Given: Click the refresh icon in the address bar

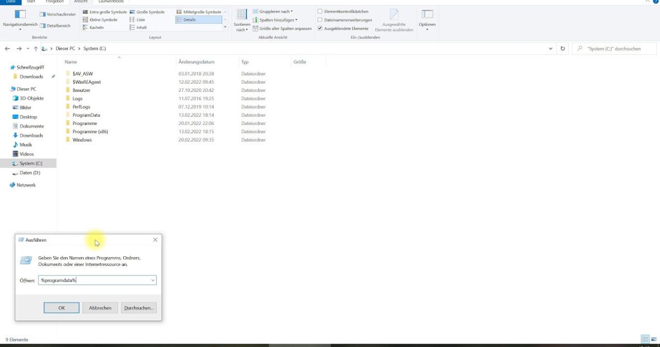Looking at the screenshot, I should (x=562, y=48).
